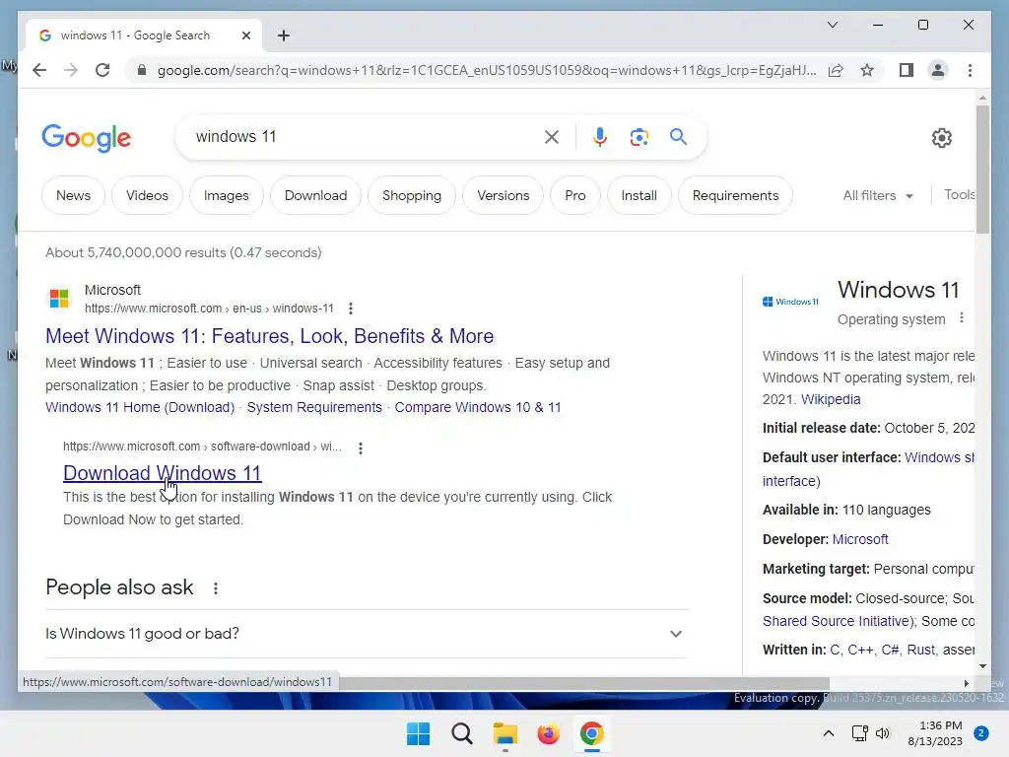Open the Rust language link
This screenshot has width=1009, height=757.
click(920, 650)
